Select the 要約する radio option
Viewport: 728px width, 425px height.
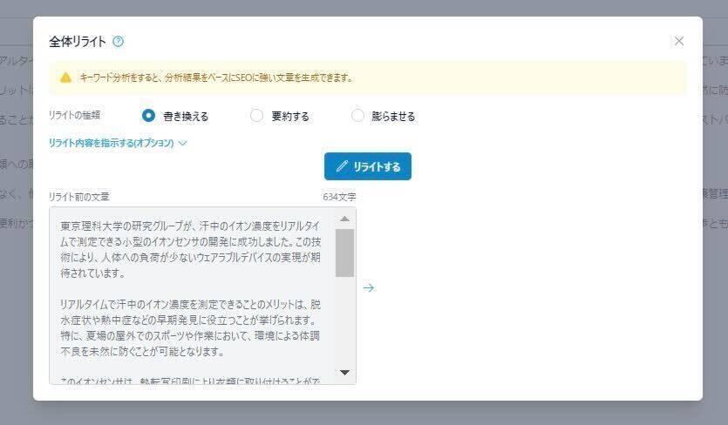pos(256,115)
